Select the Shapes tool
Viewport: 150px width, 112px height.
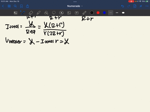(x=46, y=13)
